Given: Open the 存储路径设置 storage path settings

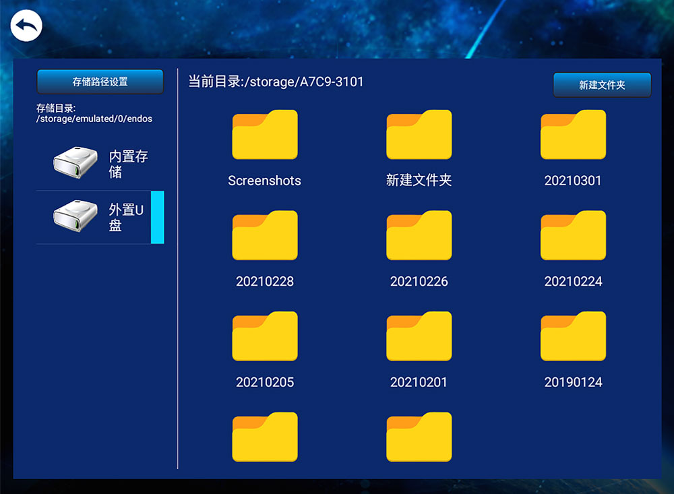Looking at the screenshot, I should 100,82.
